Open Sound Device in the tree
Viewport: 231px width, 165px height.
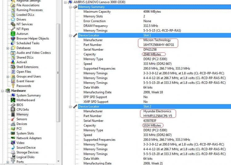point(26,148)
